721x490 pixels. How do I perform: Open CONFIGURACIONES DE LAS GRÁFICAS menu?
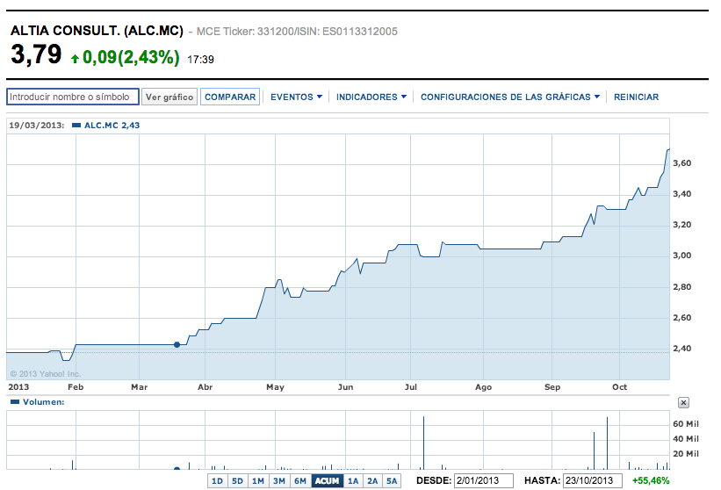510,97
